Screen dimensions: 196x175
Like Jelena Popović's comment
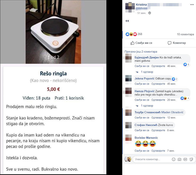click(142, 84)
